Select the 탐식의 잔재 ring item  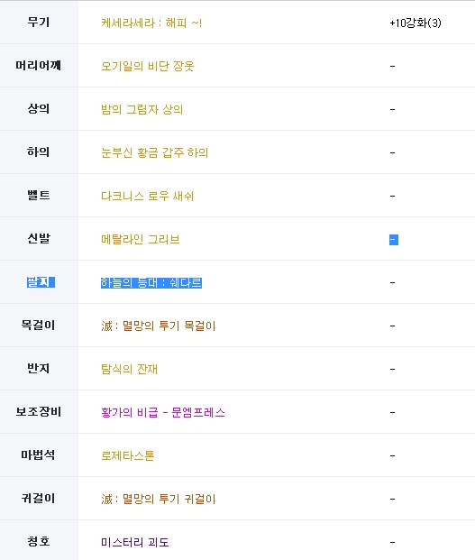click(129, 369)
